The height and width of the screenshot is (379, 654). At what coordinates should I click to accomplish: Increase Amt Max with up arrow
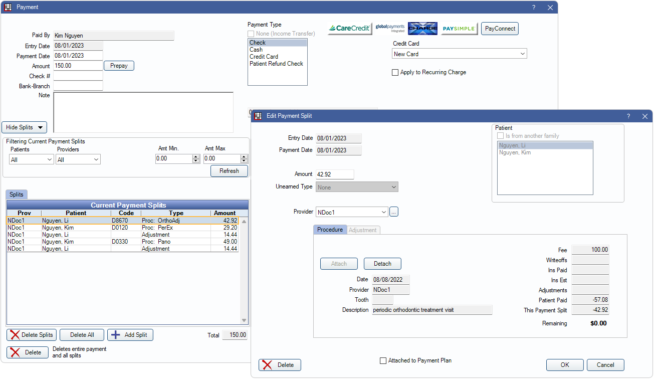[244, 156]
